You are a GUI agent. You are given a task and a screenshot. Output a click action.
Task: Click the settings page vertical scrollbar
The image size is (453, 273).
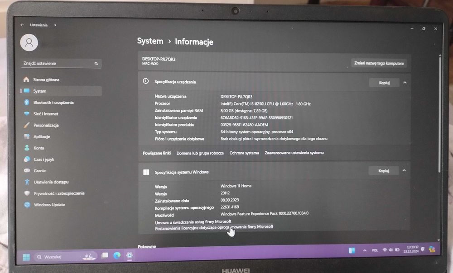pyautogui.click(x=440, y=114)
